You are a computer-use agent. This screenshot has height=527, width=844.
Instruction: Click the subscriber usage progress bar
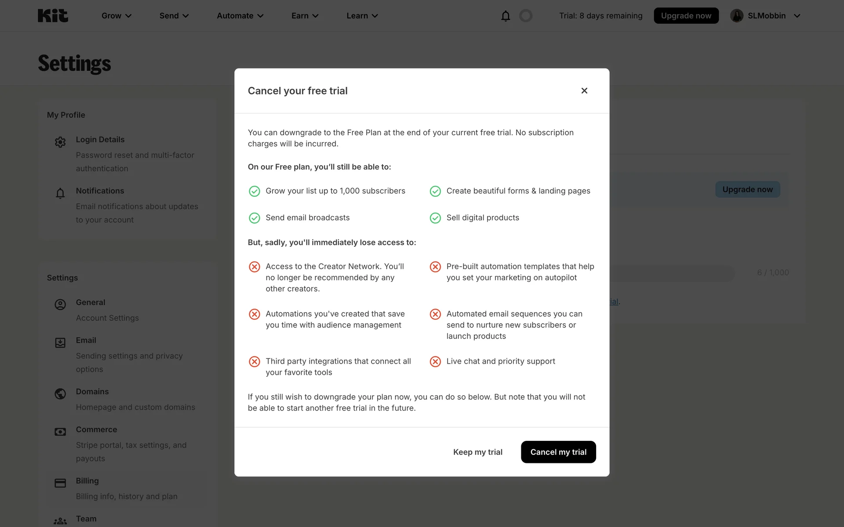(x=673, y=273)
